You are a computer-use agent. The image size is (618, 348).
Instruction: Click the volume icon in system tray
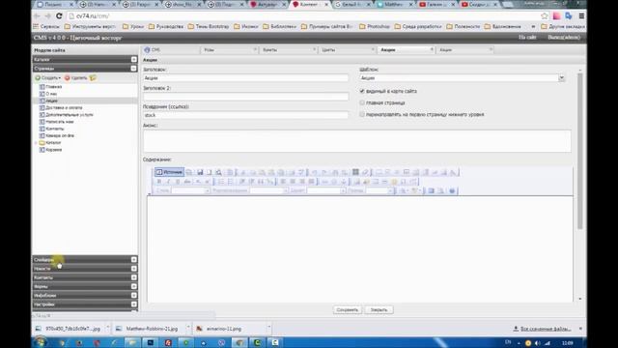click(x=537, y=343)
